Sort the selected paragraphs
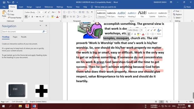The height and width of the screenshot is (109, 194). click(88, 12)
